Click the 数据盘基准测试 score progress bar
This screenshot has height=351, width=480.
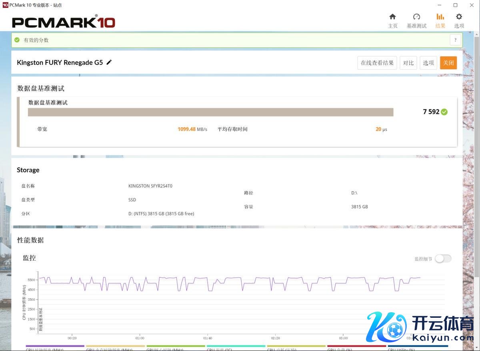pyautogui.click(x=210, y=112)
